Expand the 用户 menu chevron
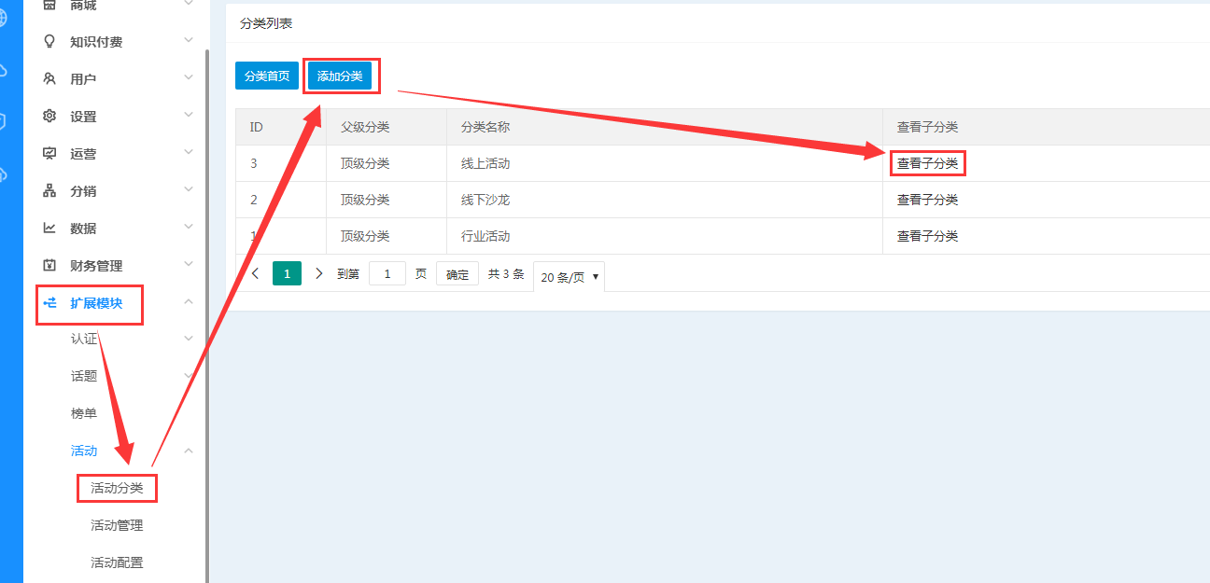 pyautogui.click(x=189, y=78)
